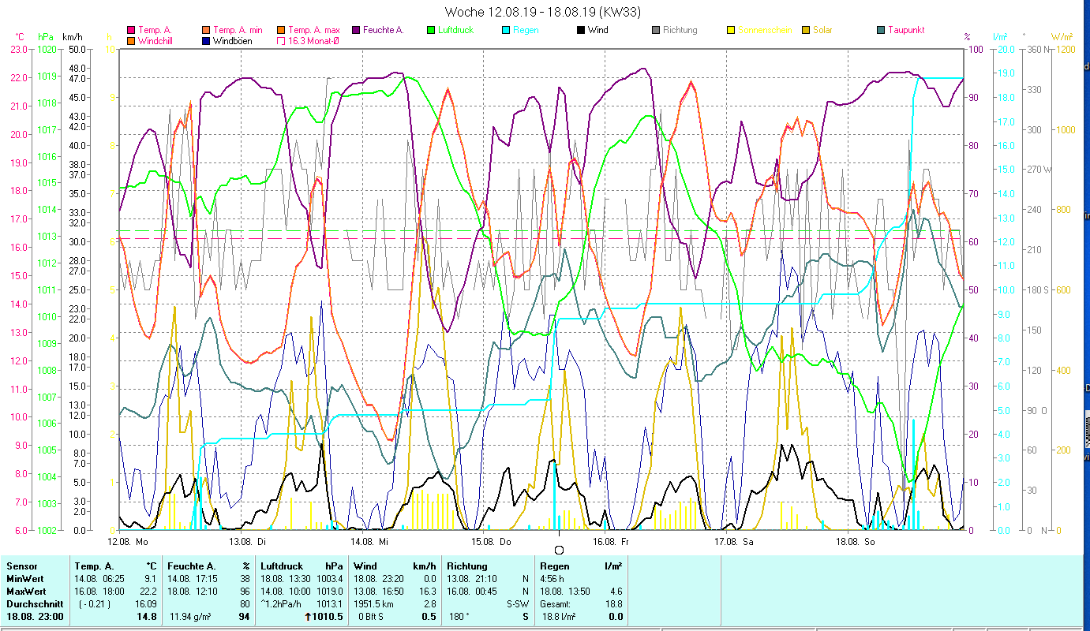The width and height of the screenshot is (1090, 631).
Task: Pick the dark blue Windböen legend swatch
Action: (x=206, y=41)
